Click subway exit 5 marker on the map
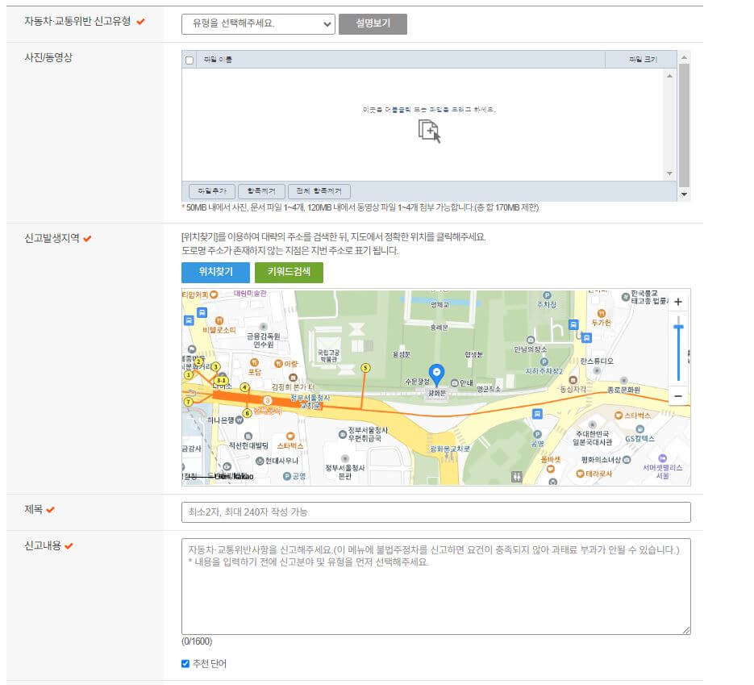Screen dimensions: 754x685 point(365,368)
